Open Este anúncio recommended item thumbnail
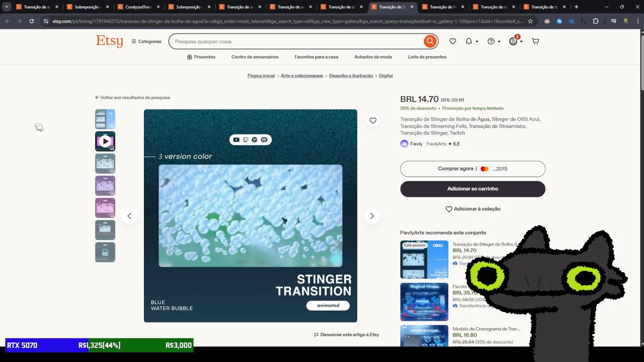The image size is (644, 362). coord(424,259)
